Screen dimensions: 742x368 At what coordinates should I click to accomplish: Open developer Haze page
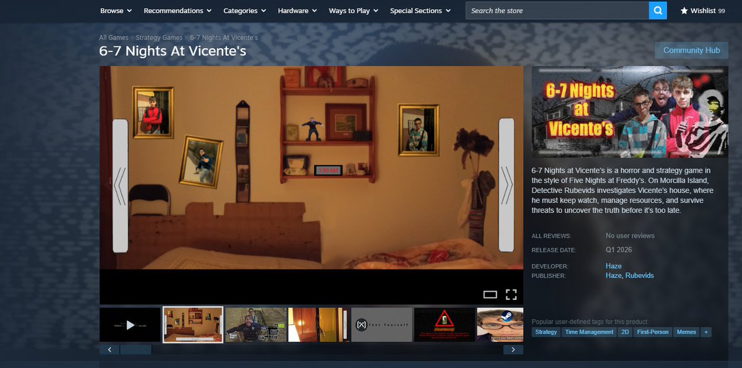click(x=613, y=266)
